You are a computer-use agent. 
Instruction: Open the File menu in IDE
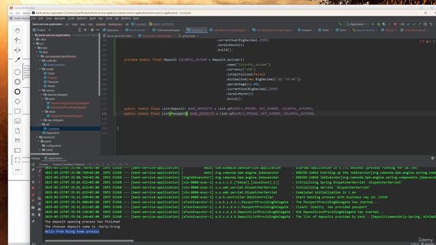click(x=33, y=18)
